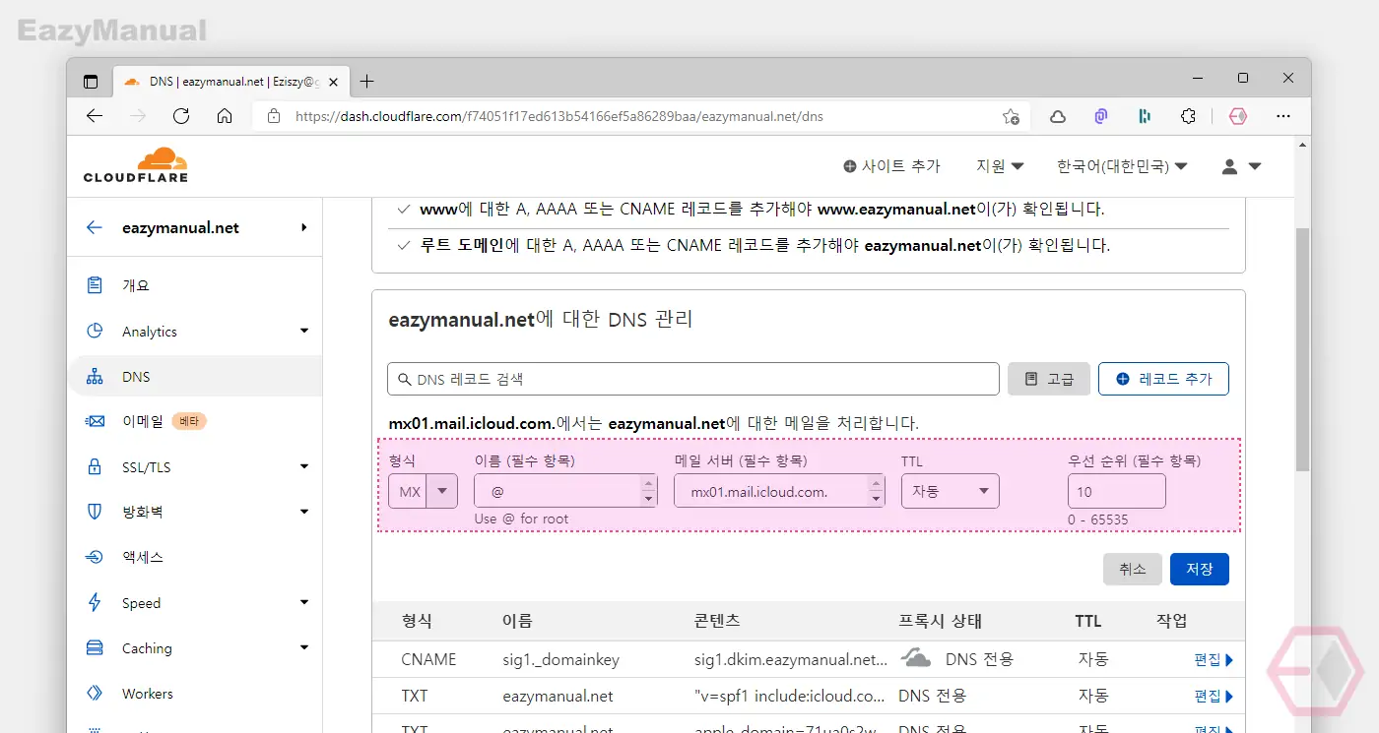
Task: Open the browser home page icon
Action: click(x=225, y=116)
